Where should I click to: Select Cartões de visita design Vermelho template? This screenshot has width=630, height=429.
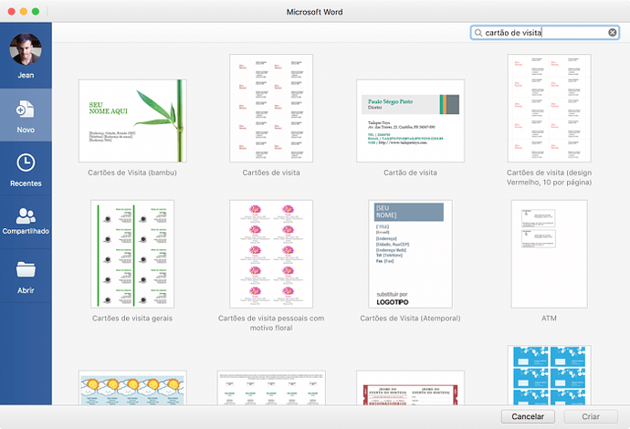point(550,108)
